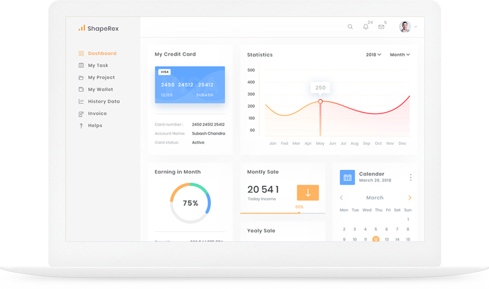The height and width of the screenshot is (289, 489).
Task: Click the ShapeRex bar chart logo
Action: [x=81, y=28]
